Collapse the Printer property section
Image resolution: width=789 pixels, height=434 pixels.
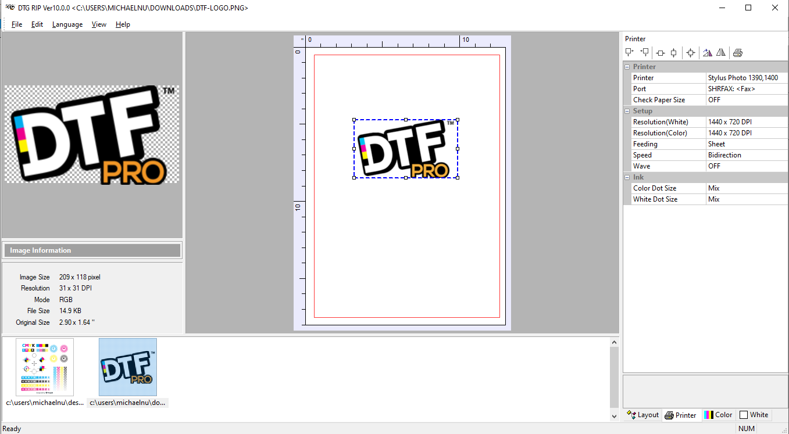627,67
